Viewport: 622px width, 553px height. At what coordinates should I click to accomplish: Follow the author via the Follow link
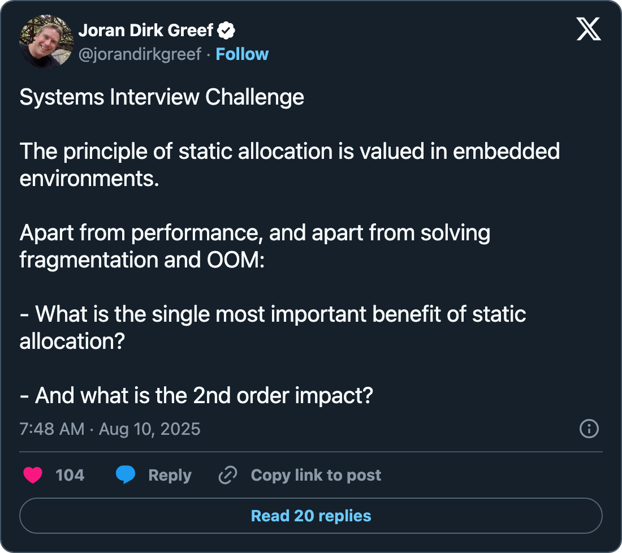pos(242,54)
